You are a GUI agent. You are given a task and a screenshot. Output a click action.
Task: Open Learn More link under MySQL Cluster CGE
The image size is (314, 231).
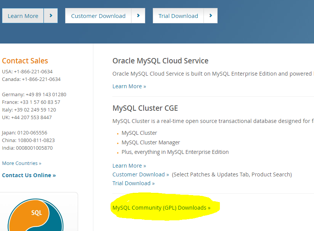point(129,166)
